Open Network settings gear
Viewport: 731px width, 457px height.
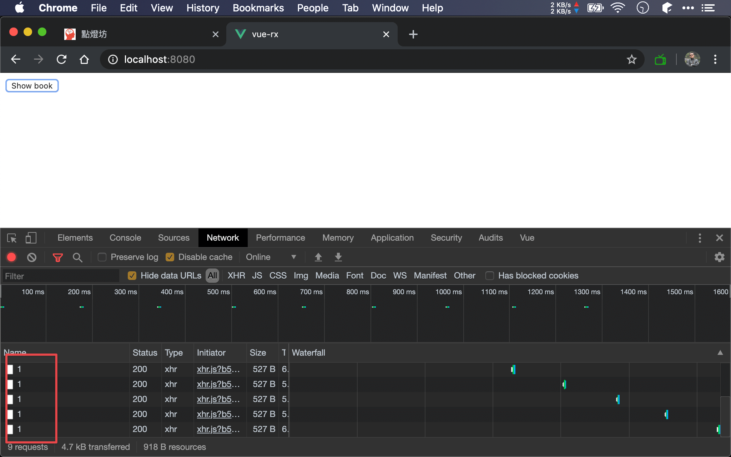click(720, 257)
